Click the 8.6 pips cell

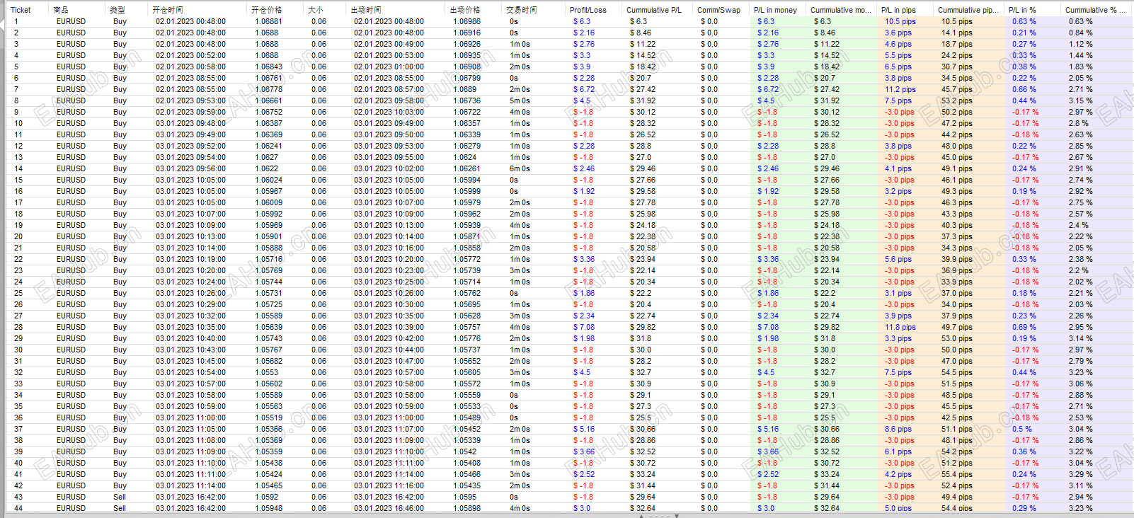(x=898, y=429)
